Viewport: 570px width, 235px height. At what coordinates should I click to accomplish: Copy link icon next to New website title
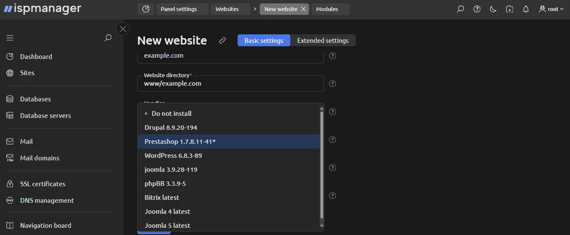tap(222, 40)
